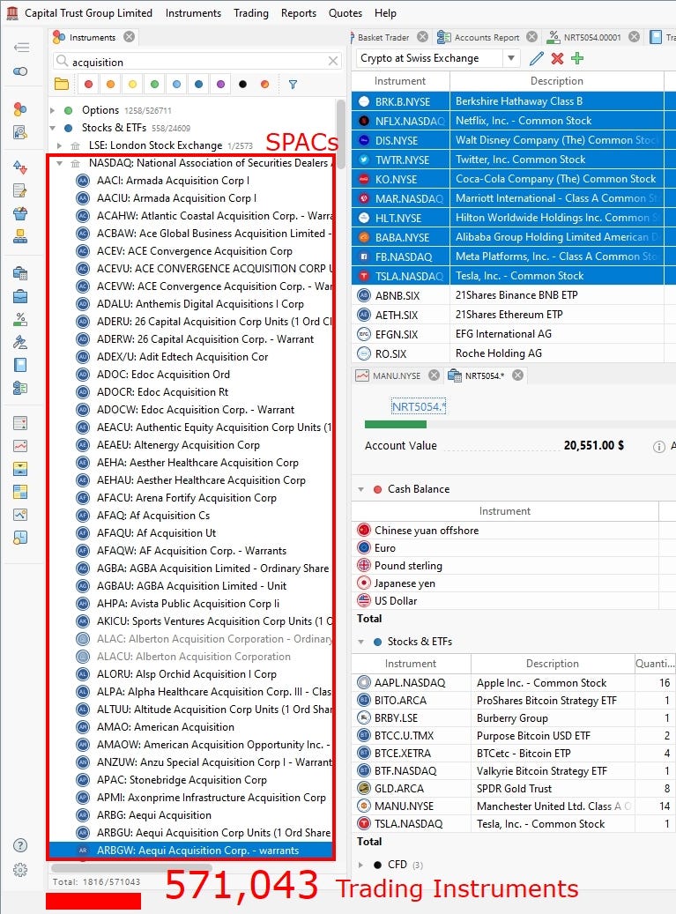The height and width of the screenshot is (914, 676).
Task: Open the Reports menu
Action: click(299, 13)
